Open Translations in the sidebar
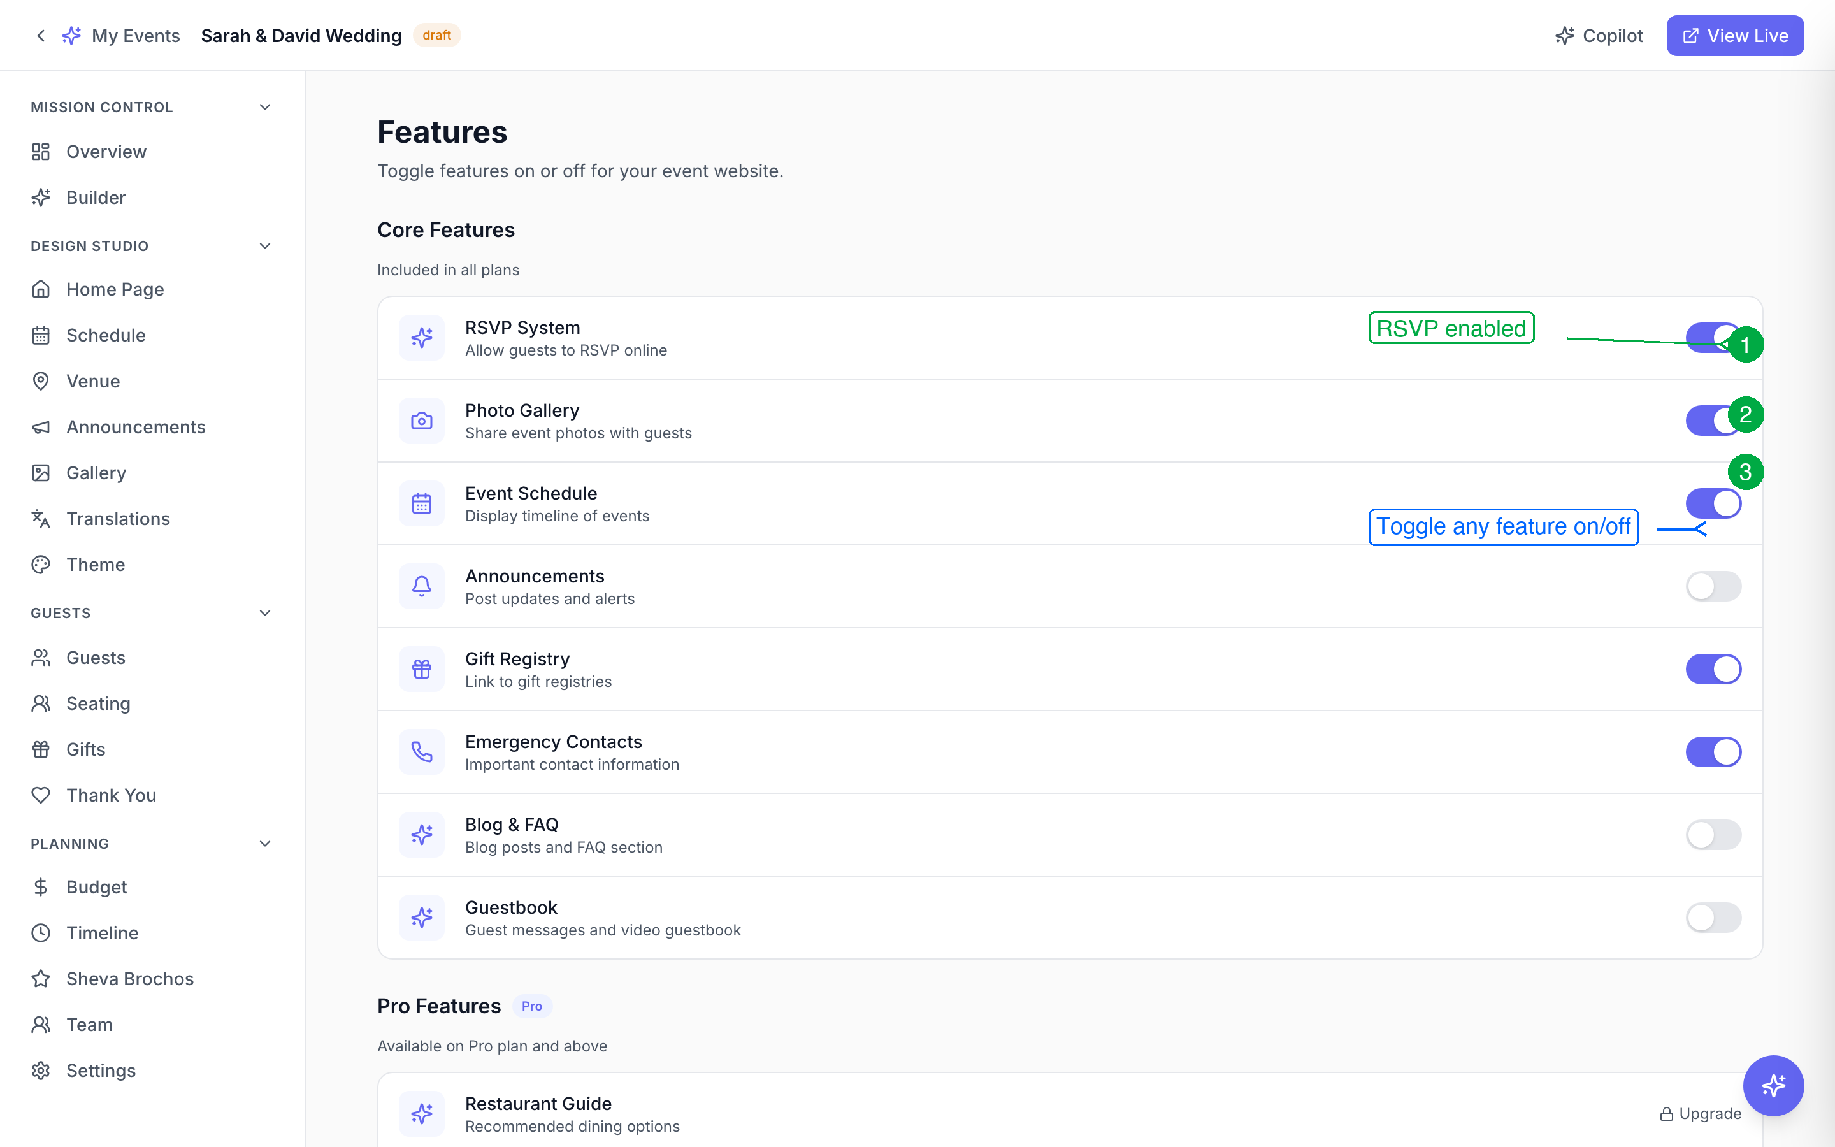1835x1147 pixels. [x=117, y=519]
